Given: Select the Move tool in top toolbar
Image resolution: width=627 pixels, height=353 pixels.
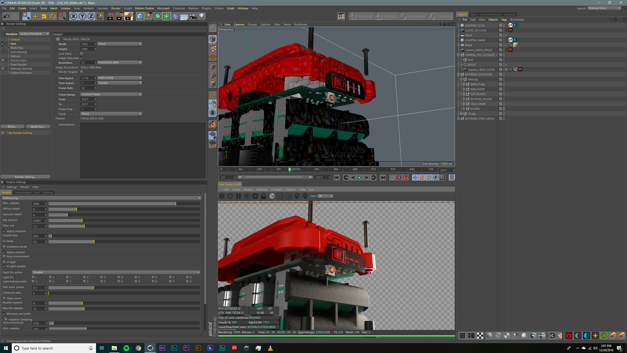Looking at the screenshot, I should point(35,16).
